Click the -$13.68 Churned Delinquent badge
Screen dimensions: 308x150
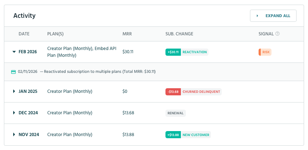point(193,92)
